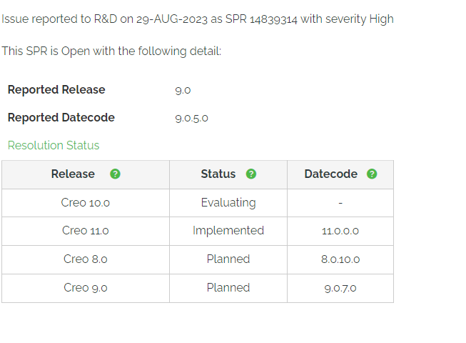Click the Creo 8.0 release cell
The height and width of the screenshot is (343, 466).
[x=86, y=259]
